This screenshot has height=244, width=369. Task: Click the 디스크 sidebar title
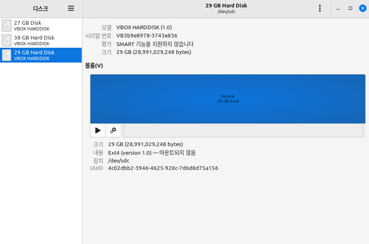(x=40, y=9)
